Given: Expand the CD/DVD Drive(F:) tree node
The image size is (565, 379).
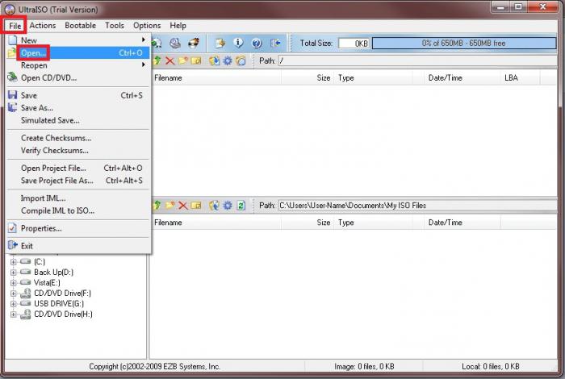Looking at the screenshot, I should 14,293.
